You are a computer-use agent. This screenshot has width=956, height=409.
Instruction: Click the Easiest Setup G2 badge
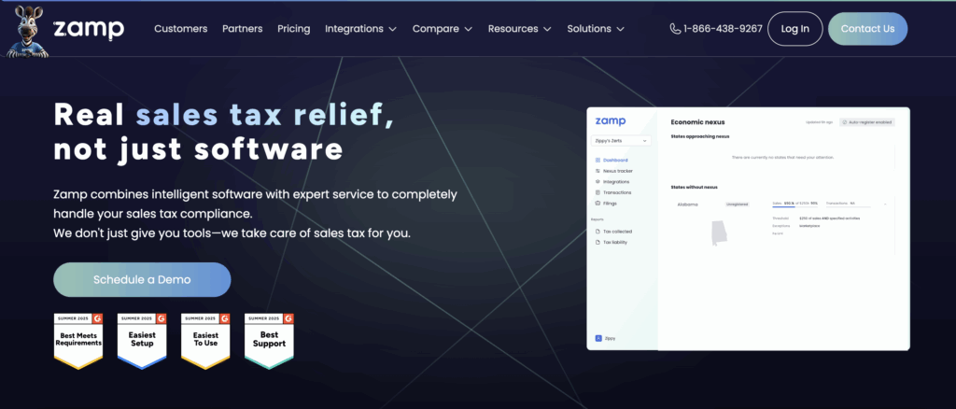142,342
